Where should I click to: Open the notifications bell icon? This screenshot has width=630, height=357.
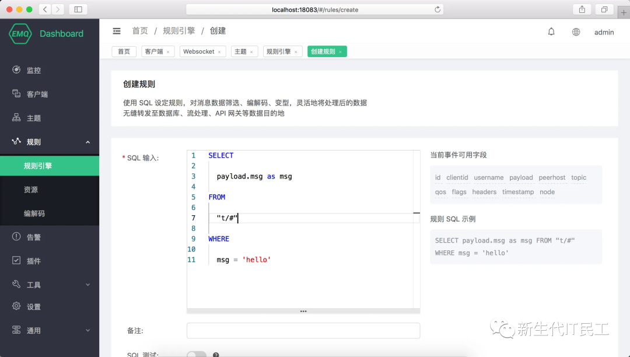[x=551, y=32]
